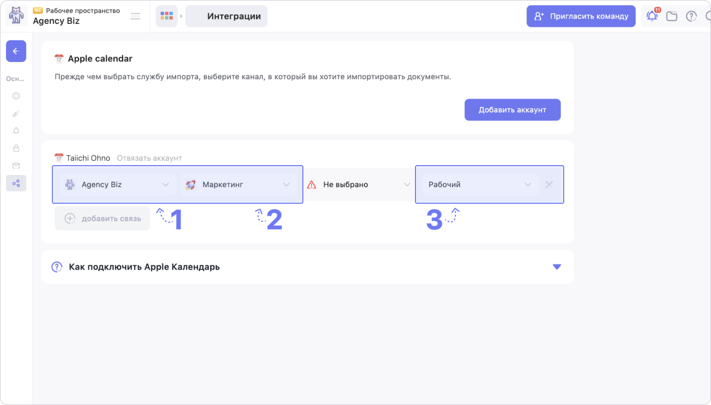Open the Маркетинг channel dropdown
Viewport: 711px width, 405px height.
[x=239, y=185]
